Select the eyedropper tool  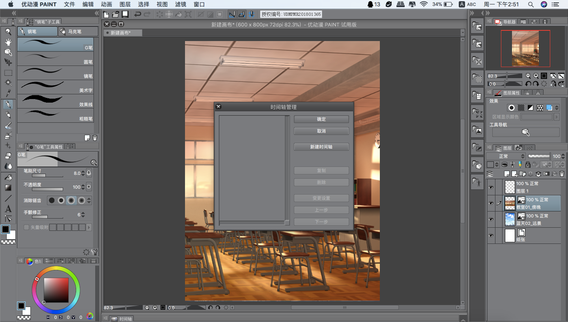click(x=8, y=94)
